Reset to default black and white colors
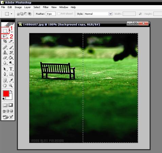The image size is (162, 153). [4, 99]
